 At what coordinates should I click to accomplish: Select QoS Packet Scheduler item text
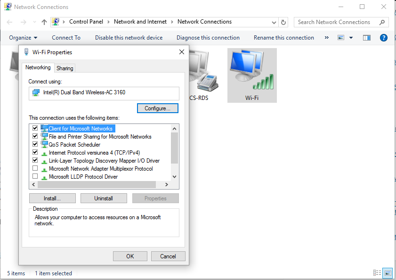[74, 145]
